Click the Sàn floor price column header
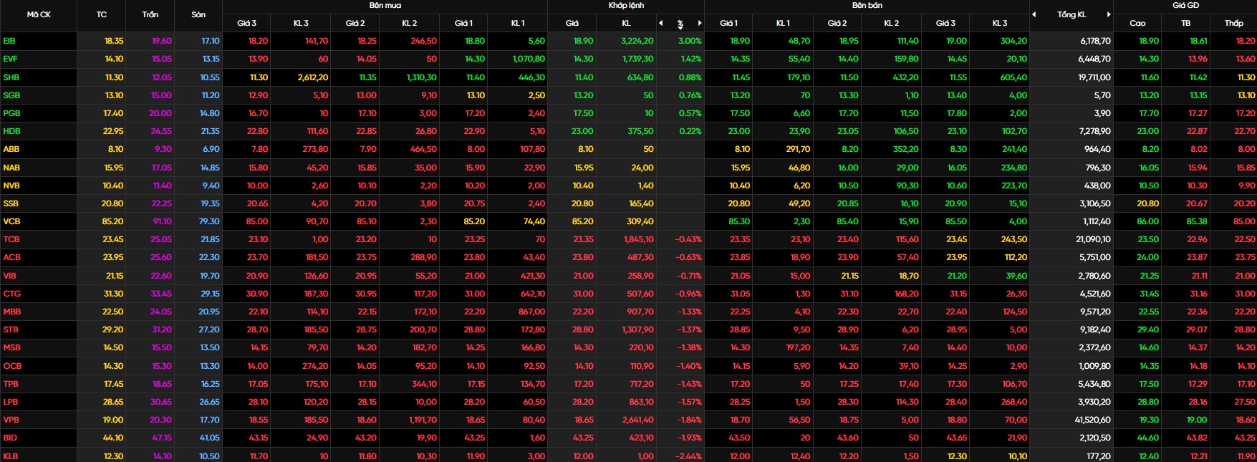Viewport: 1257px width, 462px height. 198,14
